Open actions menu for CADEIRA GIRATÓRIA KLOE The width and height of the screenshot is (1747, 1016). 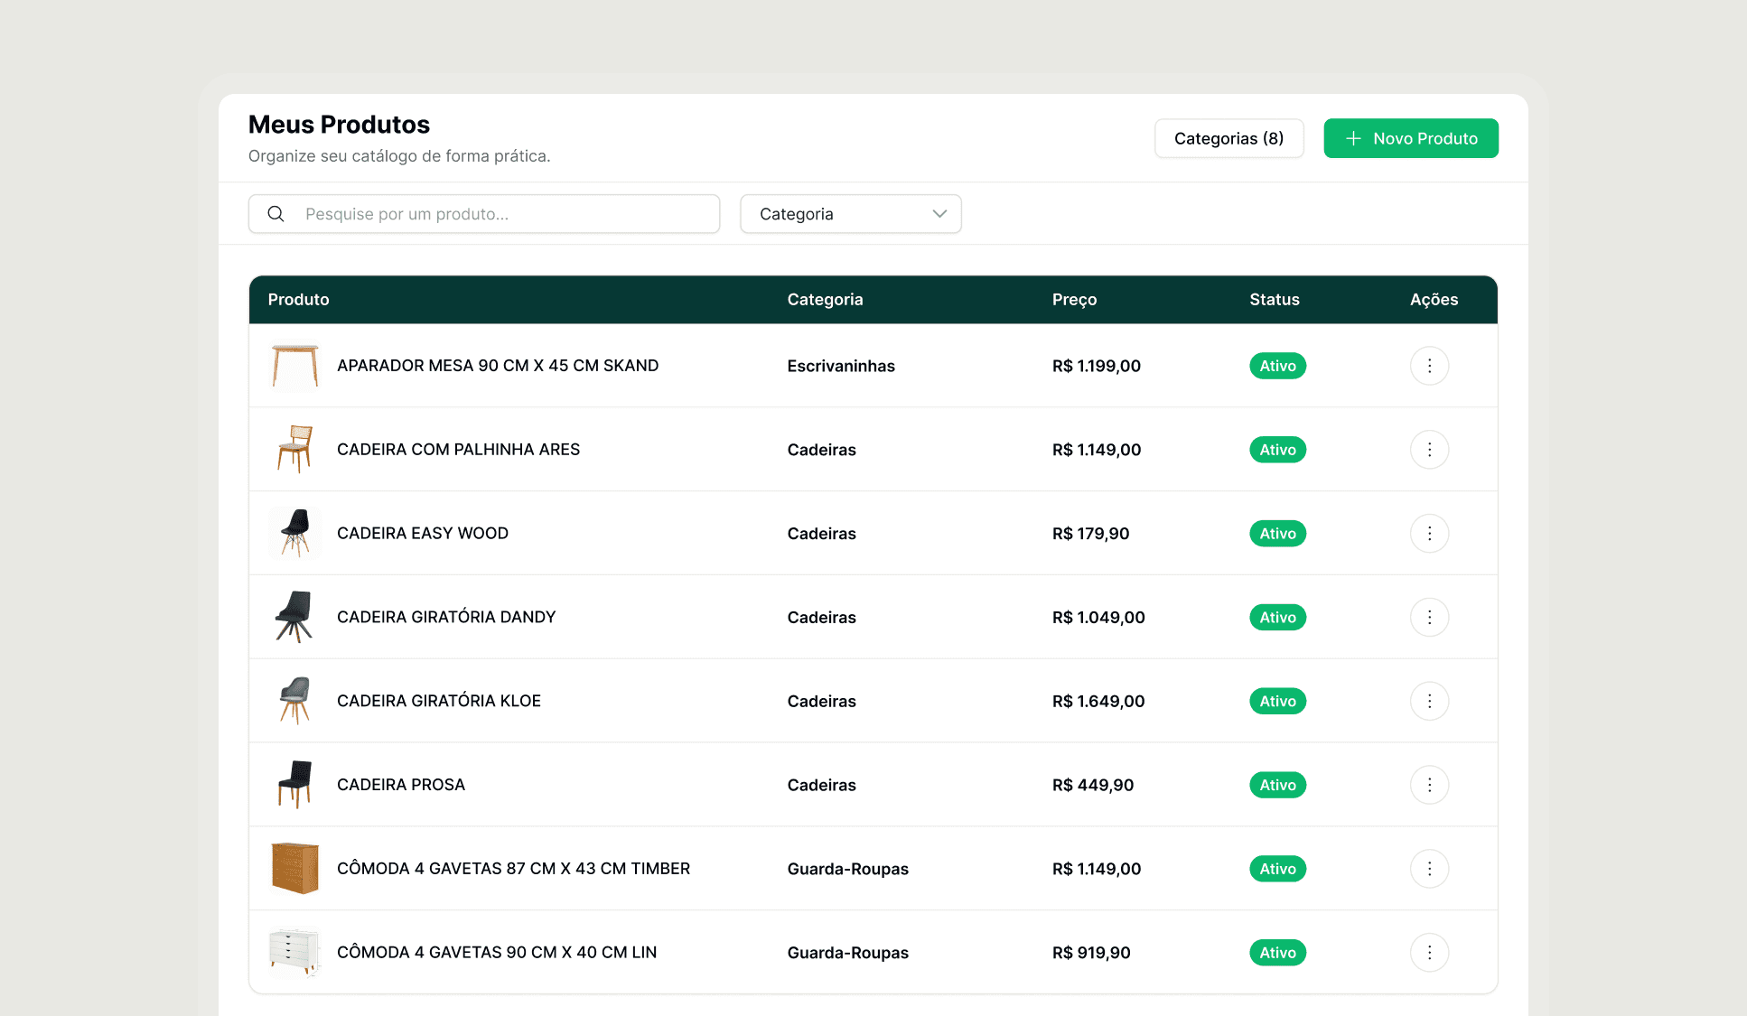(x=1429, y=701)
